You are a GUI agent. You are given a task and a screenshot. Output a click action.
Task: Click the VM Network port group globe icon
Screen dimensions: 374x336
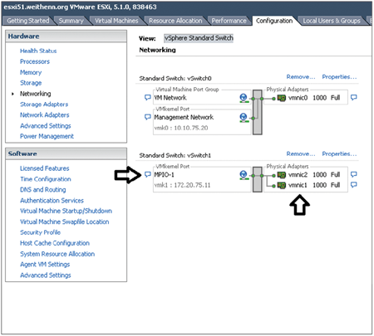[x=244, y=98]
